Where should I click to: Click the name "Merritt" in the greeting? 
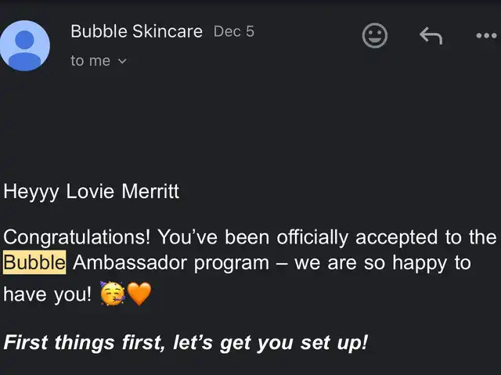(x=150, y=191)
